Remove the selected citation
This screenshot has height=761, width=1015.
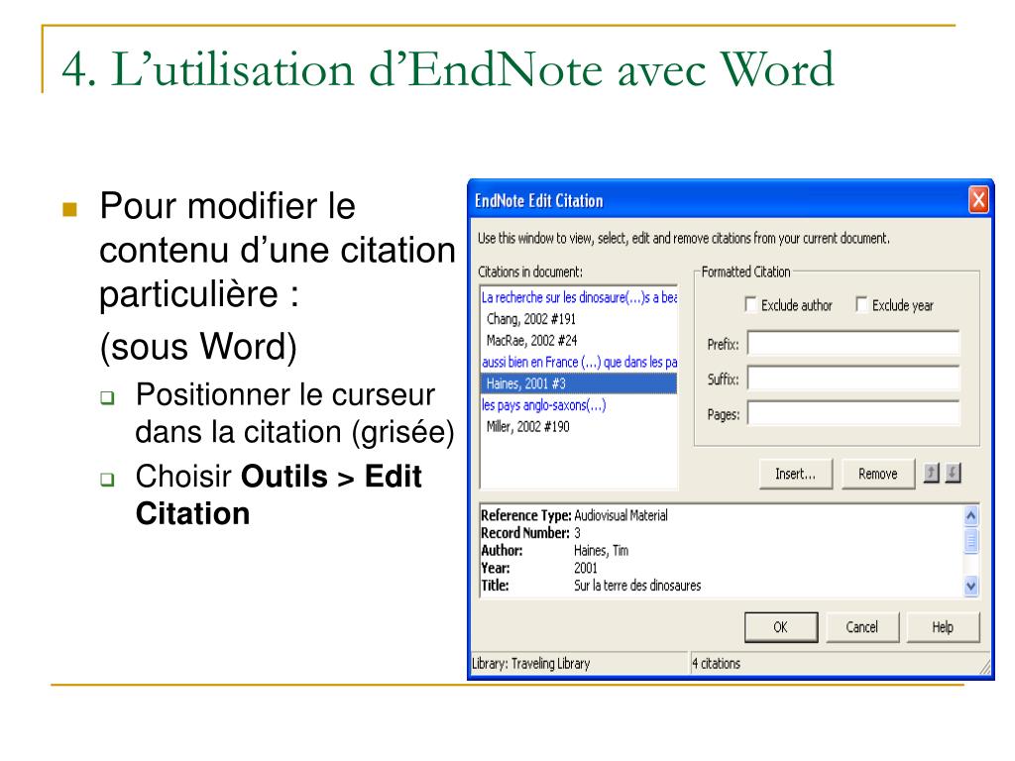[x=878, y=474]
